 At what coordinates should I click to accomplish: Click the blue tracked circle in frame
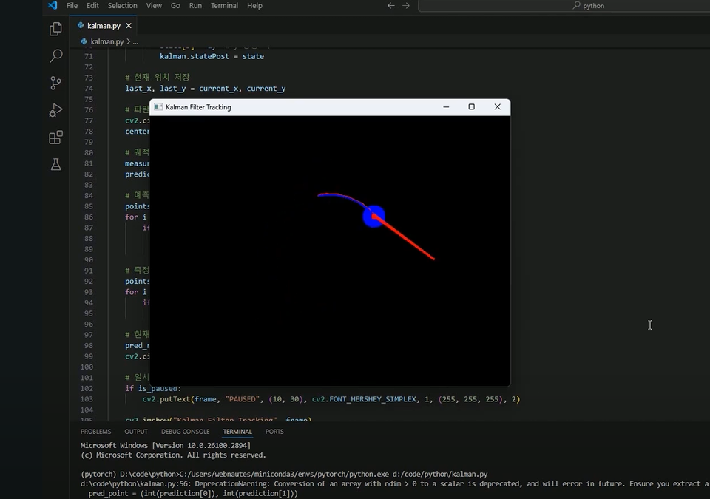(x=374, y=217)
